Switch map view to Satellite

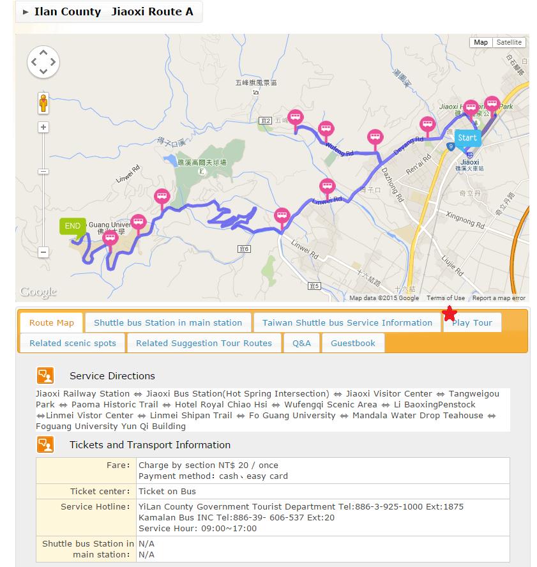[x=509, y=42]
